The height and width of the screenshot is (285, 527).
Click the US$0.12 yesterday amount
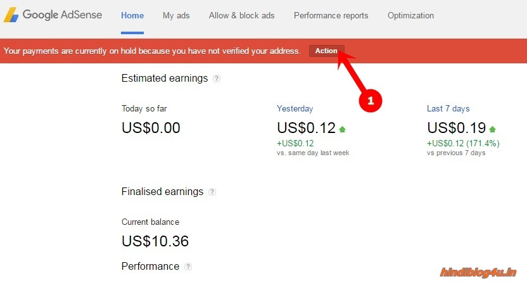306,128
